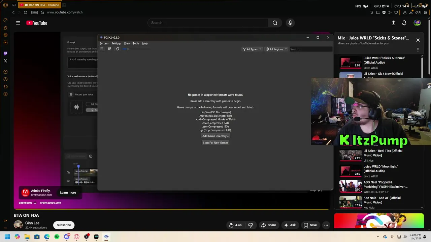Dislike the BTA ON FDA video
This screenshot has width=431, height=242.
click(251, 225)
